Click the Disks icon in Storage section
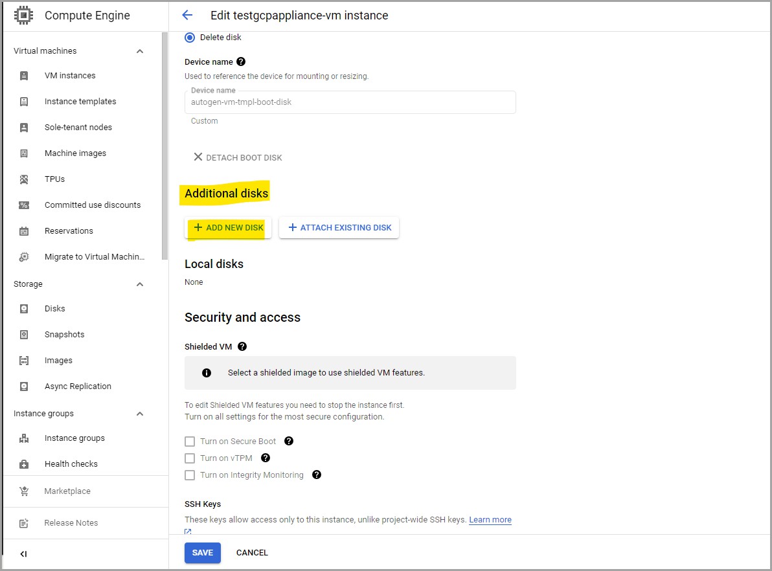Viewport: 772px width, 571px height. [x=23, y=309]
